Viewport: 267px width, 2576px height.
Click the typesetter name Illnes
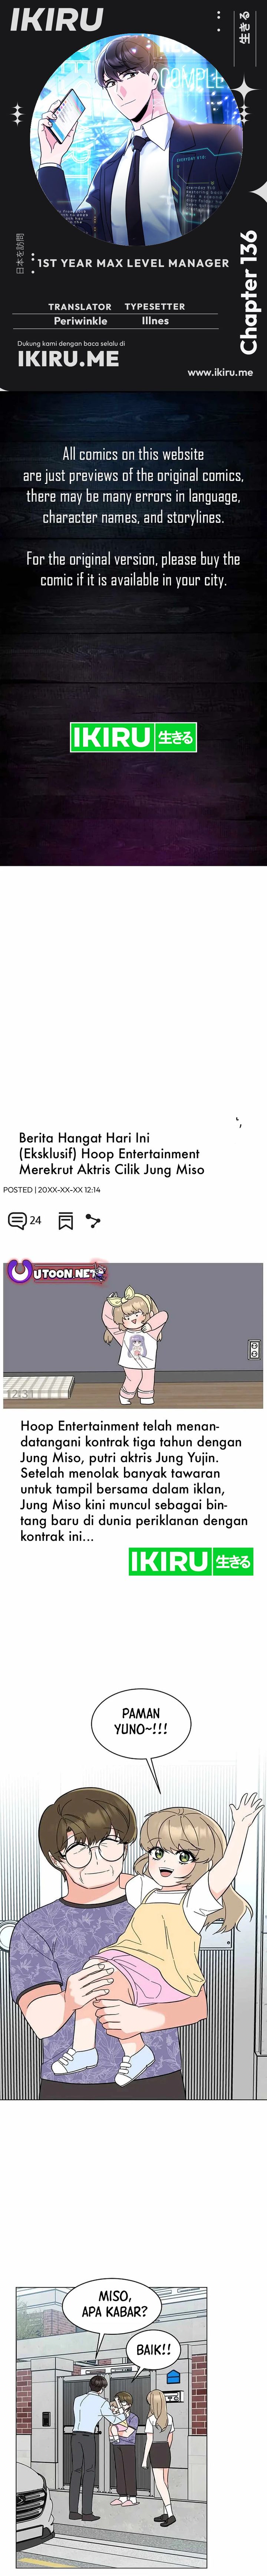(x=155, y=321)
